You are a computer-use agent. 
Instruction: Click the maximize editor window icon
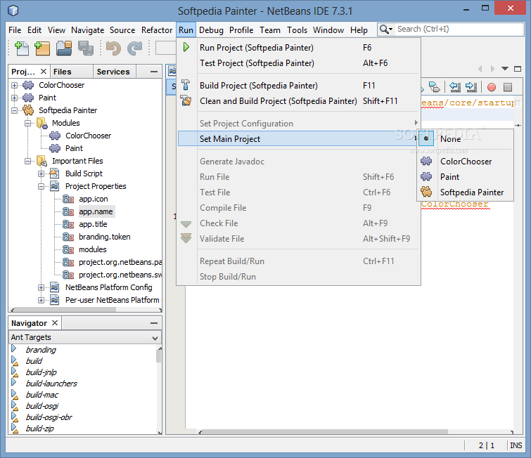pyautogui.click(x=518, y=69)
